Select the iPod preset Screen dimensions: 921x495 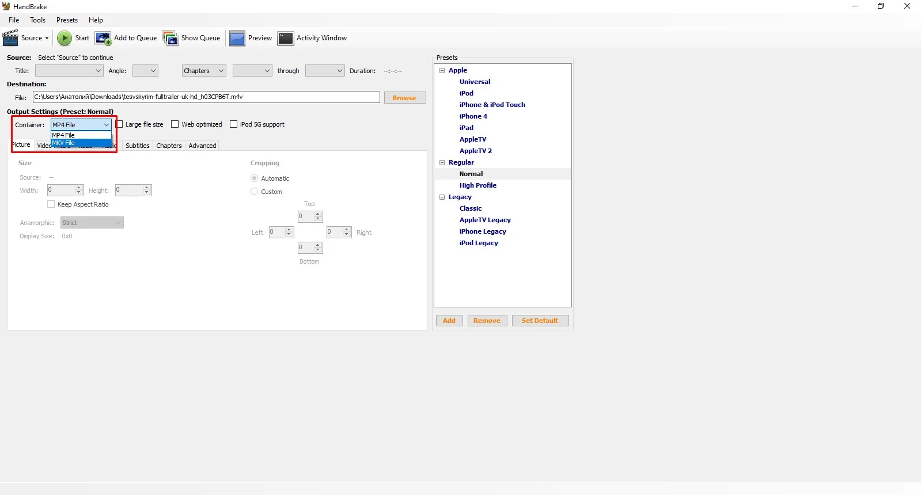click(x=467, y=93)
